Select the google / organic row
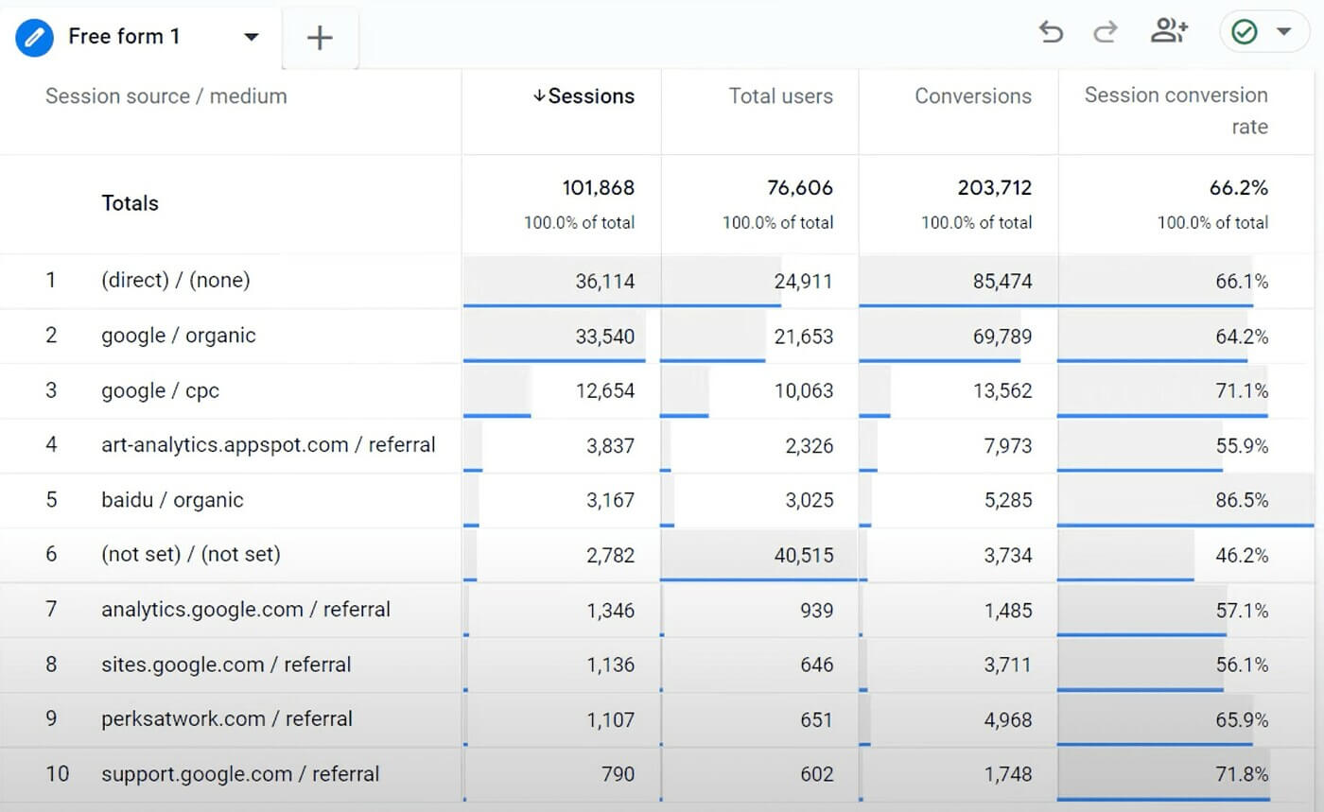This screenshot has height=812, width=1324. (179, 336)
